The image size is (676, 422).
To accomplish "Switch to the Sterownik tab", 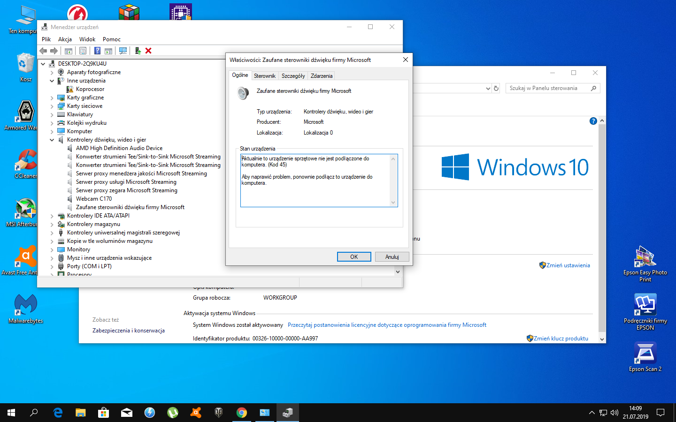I will [265, 76].
